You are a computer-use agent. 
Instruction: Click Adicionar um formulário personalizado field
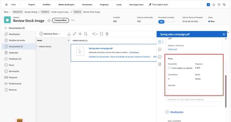[194, 99]
